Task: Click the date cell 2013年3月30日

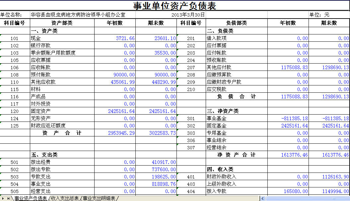Action: click(188, 15)
